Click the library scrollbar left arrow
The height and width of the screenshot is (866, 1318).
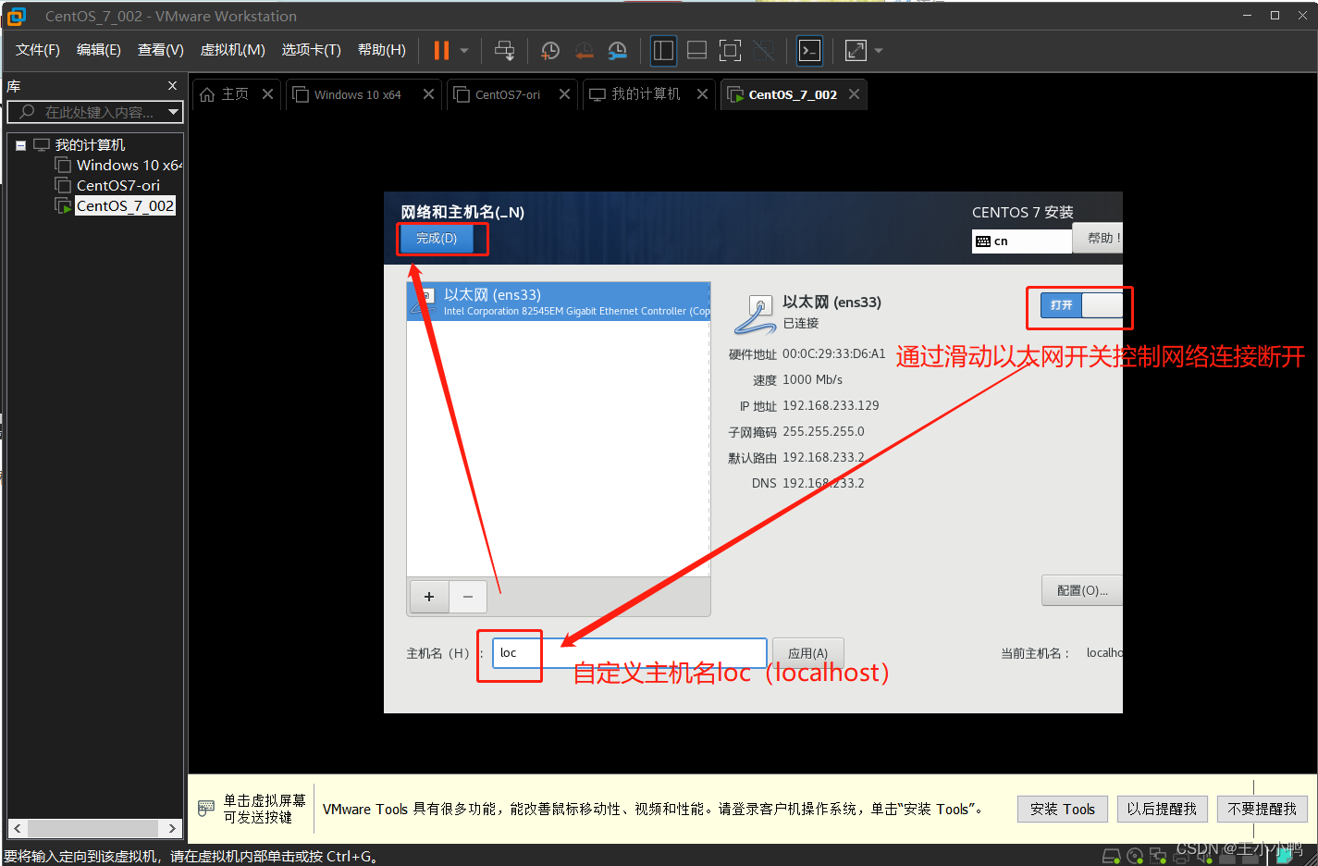click(18, 828)
